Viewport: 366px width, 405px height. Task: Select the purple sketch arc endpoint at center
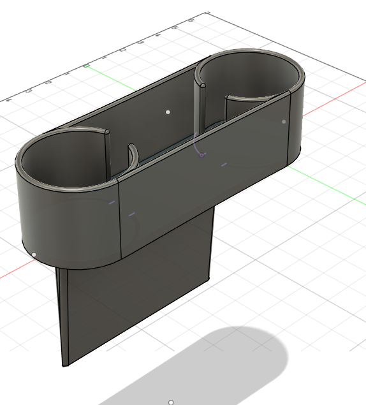(201, 155)
